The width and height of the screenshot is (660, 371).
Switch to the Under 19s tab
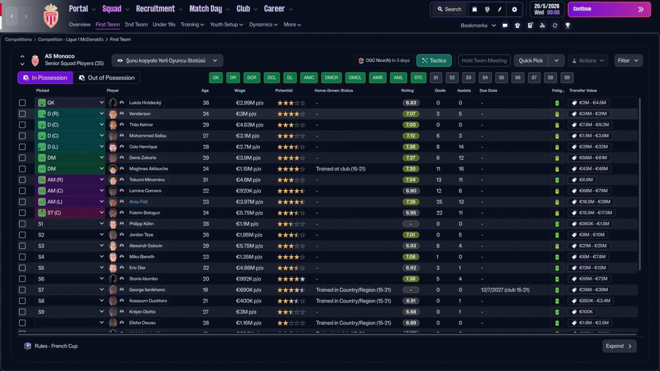[164, 24]
